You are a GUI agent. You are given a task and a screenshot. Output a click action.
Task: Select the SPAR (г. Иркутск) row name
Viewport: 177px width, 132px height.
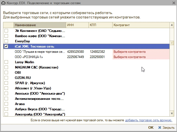(30, 83)
